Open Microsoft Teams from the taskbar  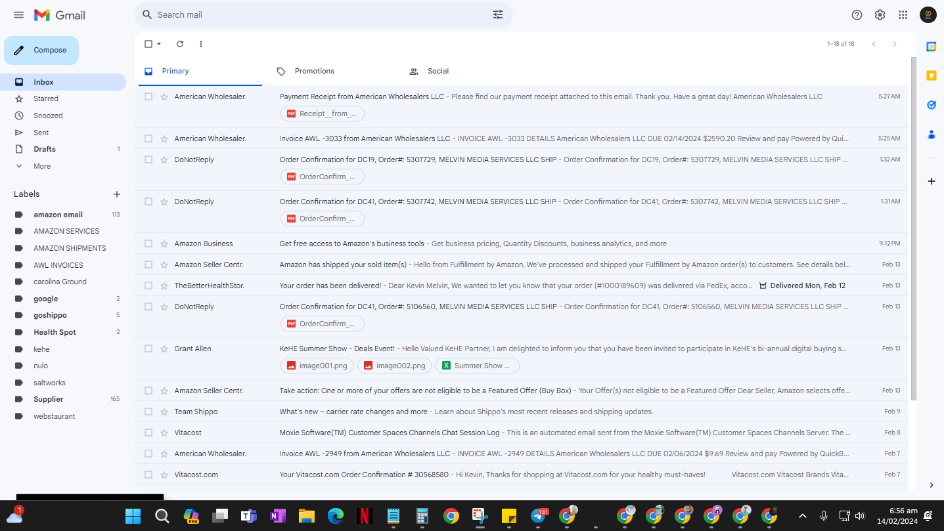248,516
